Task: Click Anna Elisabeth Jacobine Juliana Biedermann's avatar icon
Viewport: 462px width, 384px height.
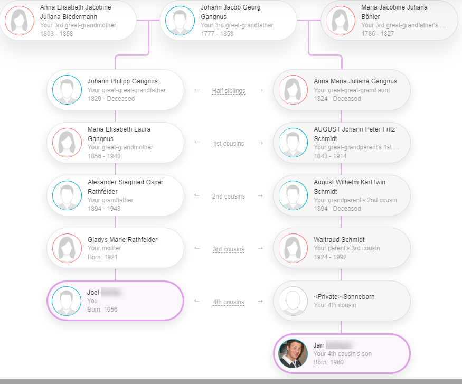Action: pyautogui.click(x=20, y=21)
